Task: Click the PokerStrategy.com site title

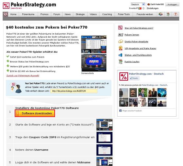Action: click(x=33, y=5)
